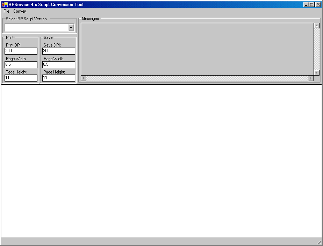
Task: Minimize the Script Conversion Tool window
Action: click(x=306, y=4)
